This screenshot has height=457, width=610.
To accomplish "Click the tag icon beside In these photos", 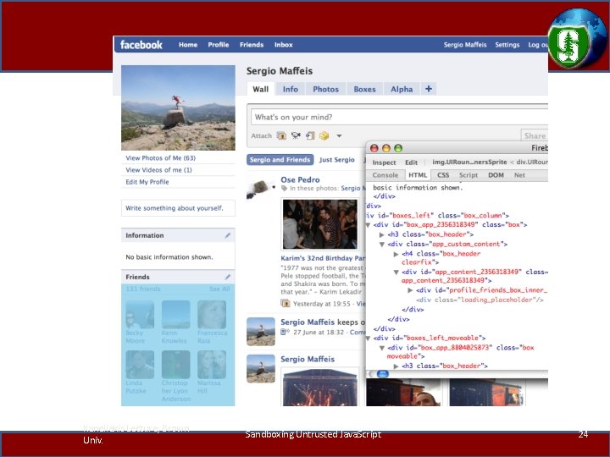I will point(285,188).
